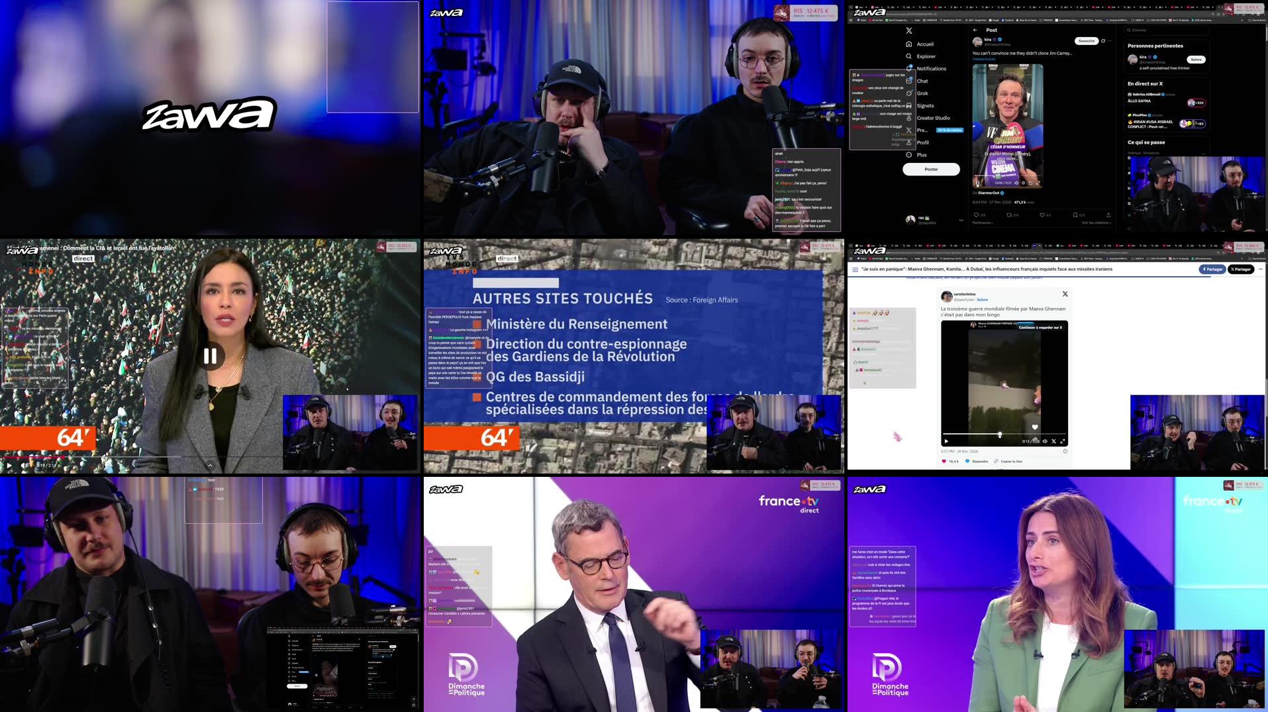
Task: Click the Souscrire button on kira's post
Action: point(1087,41)
